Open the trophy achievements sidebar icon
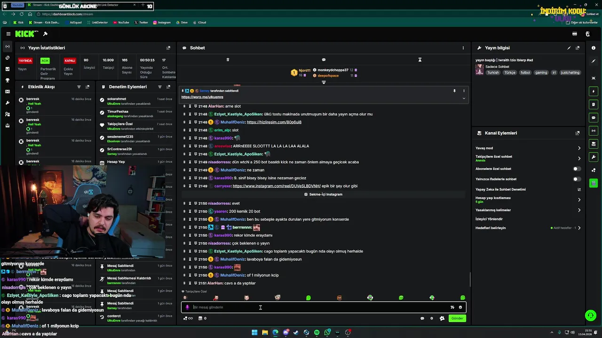 point(7,80)
